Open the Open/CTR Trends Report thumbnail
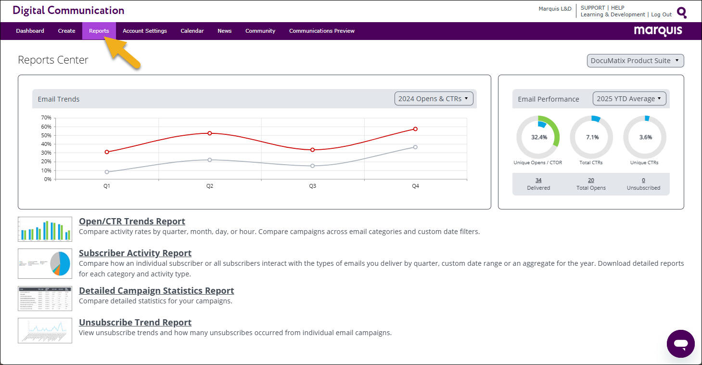The width and height of the screenshot is (702, 365). (x=45, y=229)
